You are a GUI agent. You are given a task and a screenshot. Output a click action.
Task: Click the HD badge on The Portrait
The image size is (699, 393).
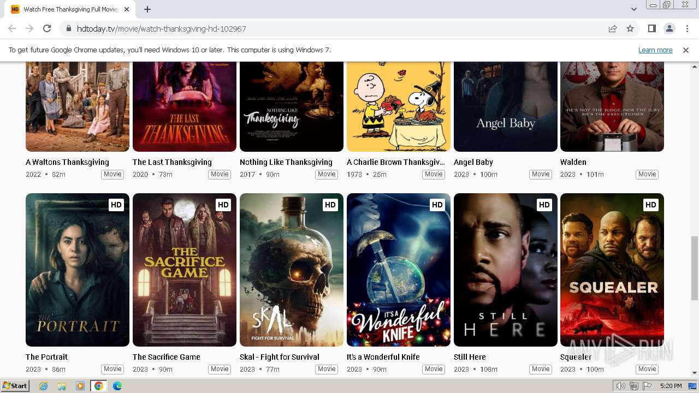pyautogui.click(x=116, y=205)
